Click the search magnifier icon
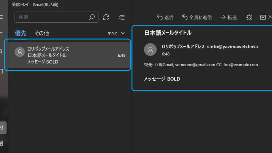The width and height of the screenshot is (272, 153). [x=92, y=17]
